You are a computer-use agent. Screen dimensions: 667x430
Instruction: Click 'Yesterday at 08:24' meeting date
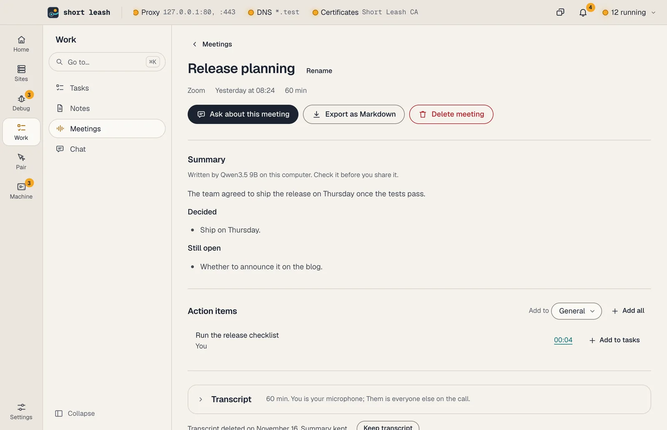pyautogui.click(x=245, y=91)
